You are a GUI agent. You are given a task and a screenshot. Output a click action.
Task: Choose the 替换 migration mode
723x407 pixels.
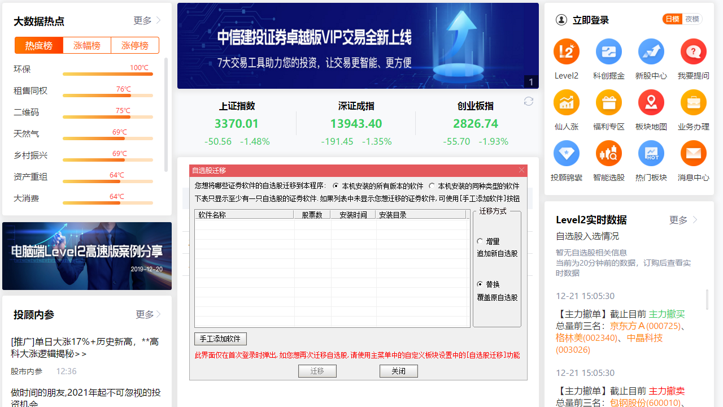pyautogui.click(x=480, y=284)
